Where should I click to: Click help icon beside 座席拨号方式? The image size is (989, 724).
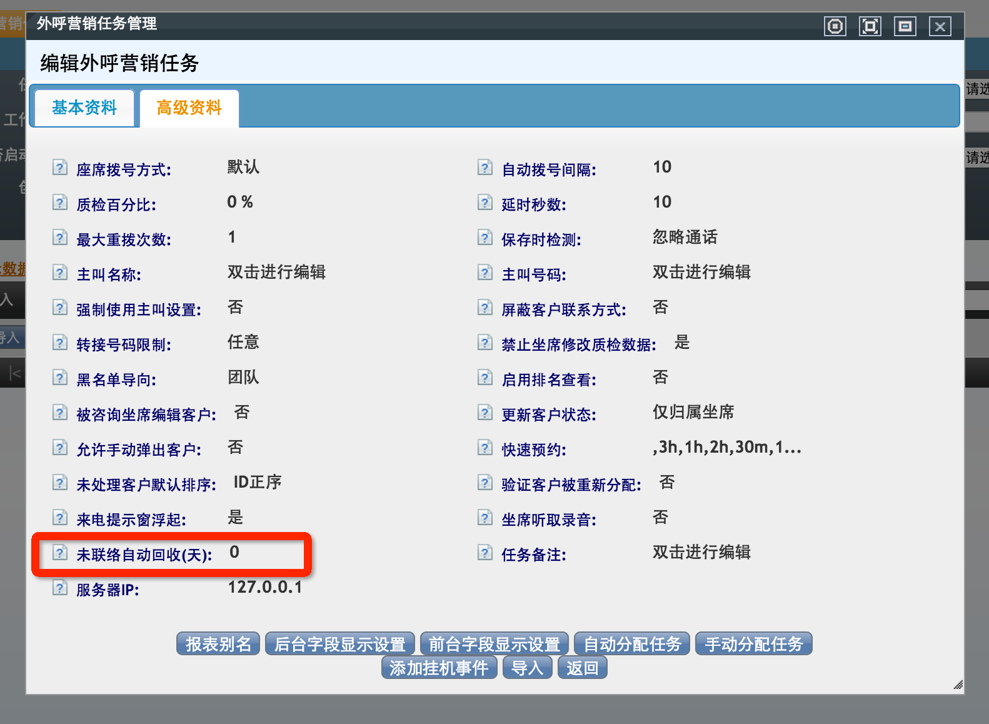[x=60, y=168]
